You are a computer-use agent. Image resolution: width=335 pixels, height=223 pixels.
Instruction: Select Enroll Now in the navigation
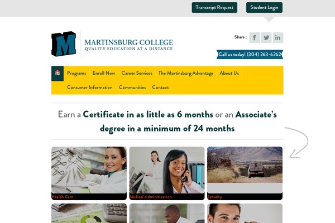(104, 73)
